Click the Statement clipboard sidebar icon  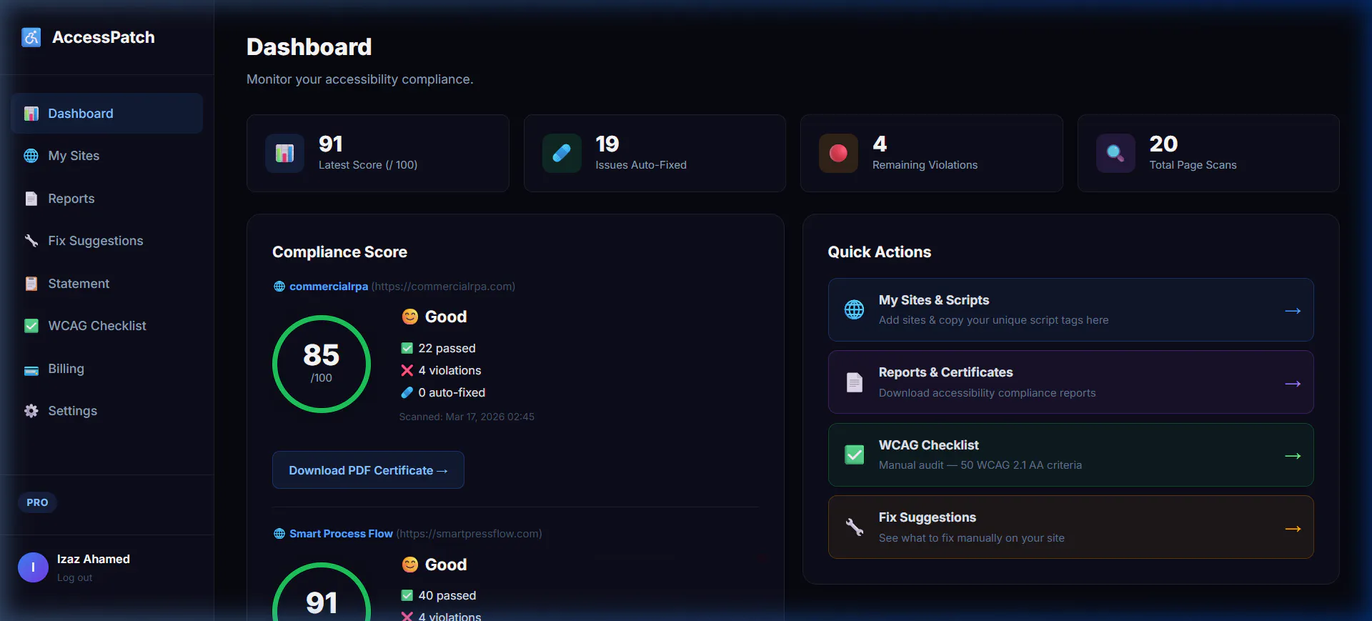pyautogui.click(x=31, y=284)
